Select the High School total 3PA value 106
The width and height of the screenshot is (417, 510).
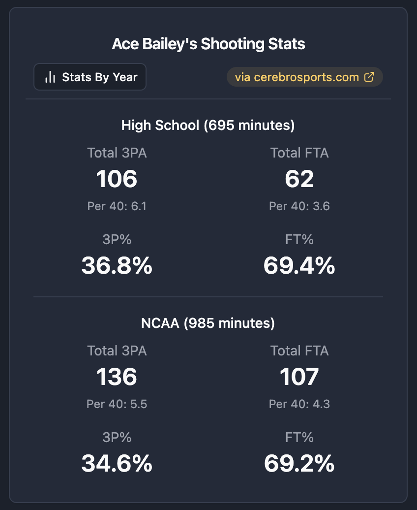pos(117,179)
